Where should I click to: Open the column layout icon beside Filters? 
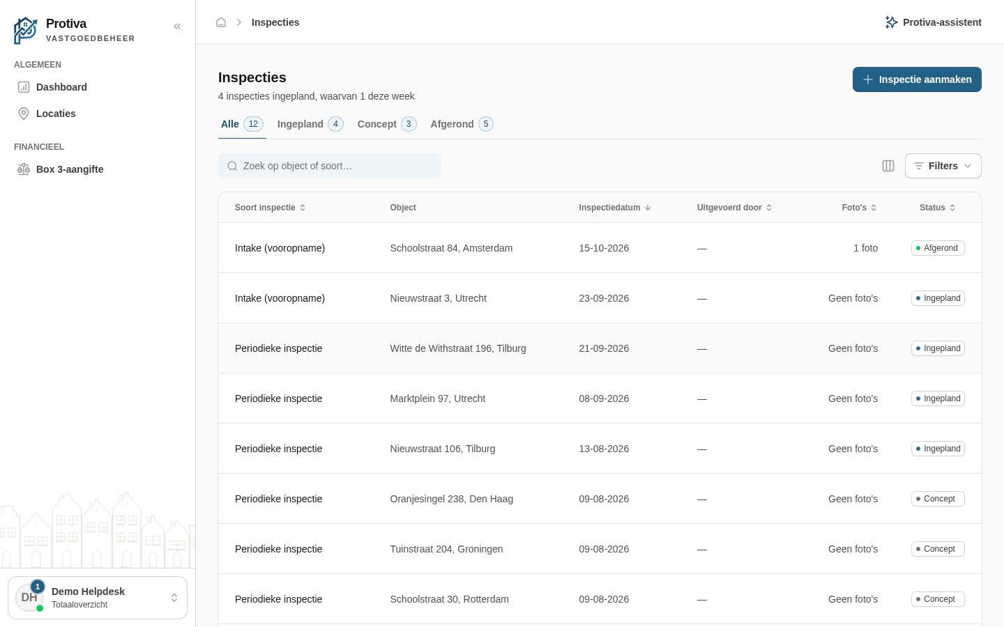coord(888,166)
